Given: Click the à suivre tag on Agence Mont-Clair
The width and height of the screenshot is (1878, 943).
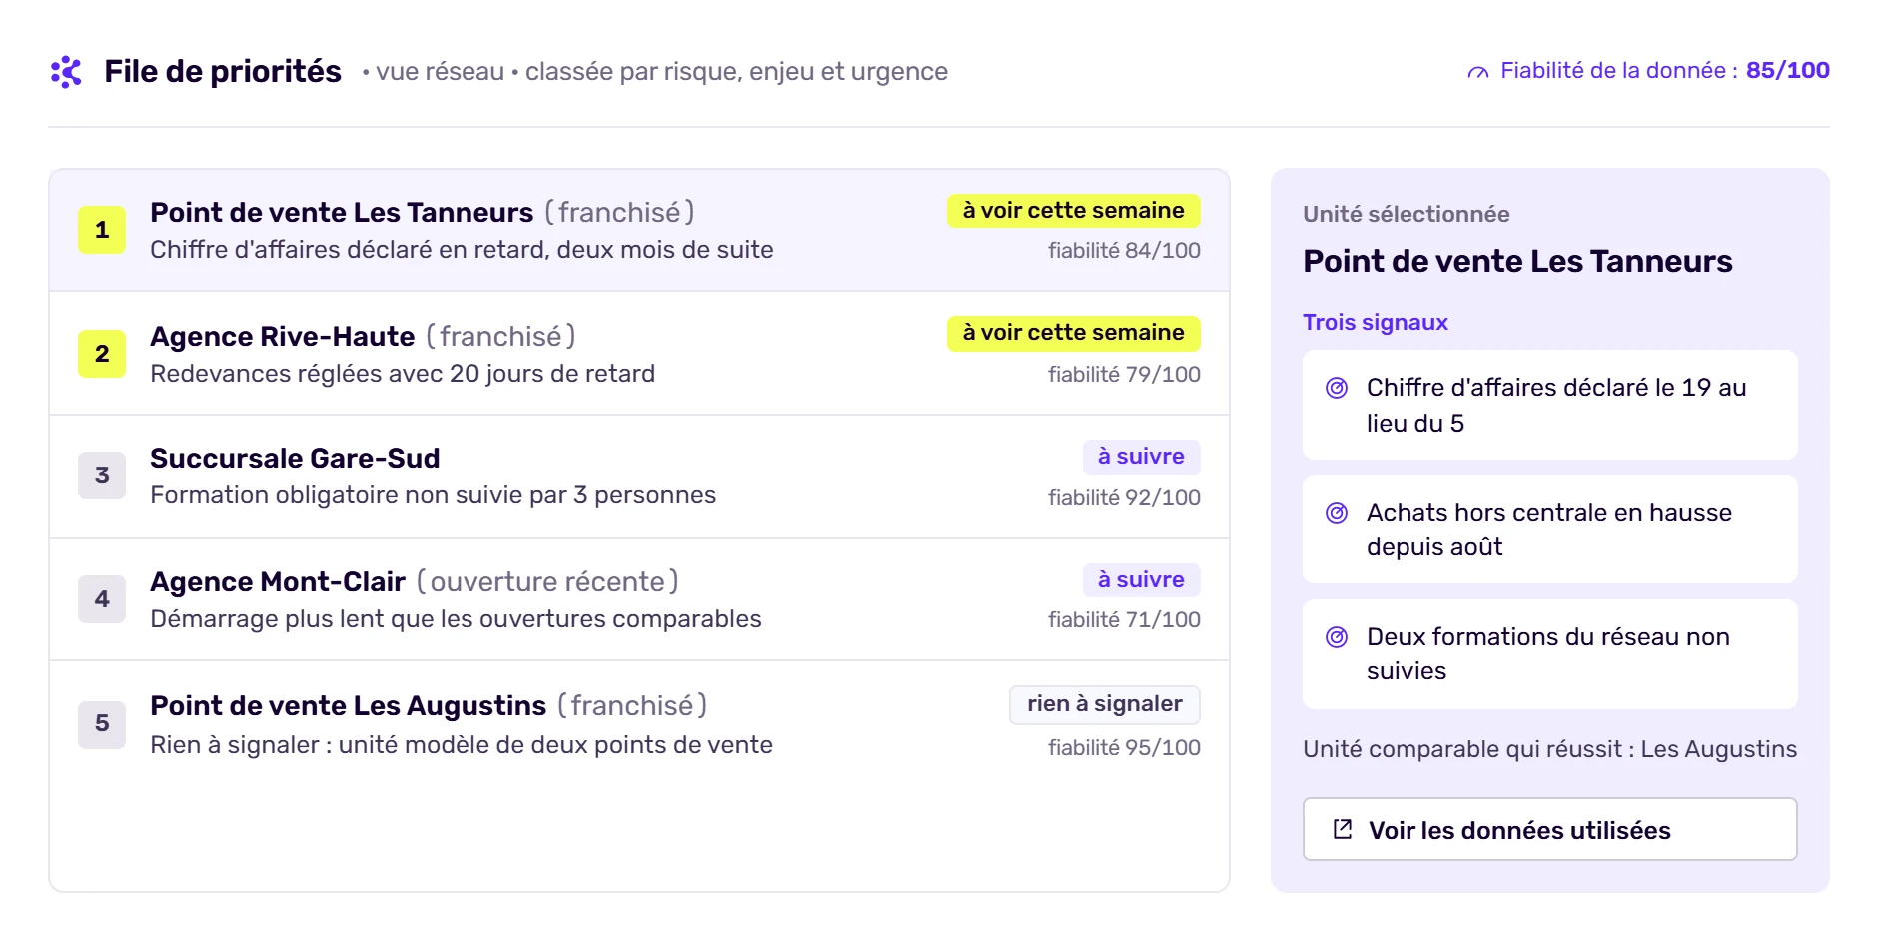Looking at the screenshot, I should coord(1141,580).
